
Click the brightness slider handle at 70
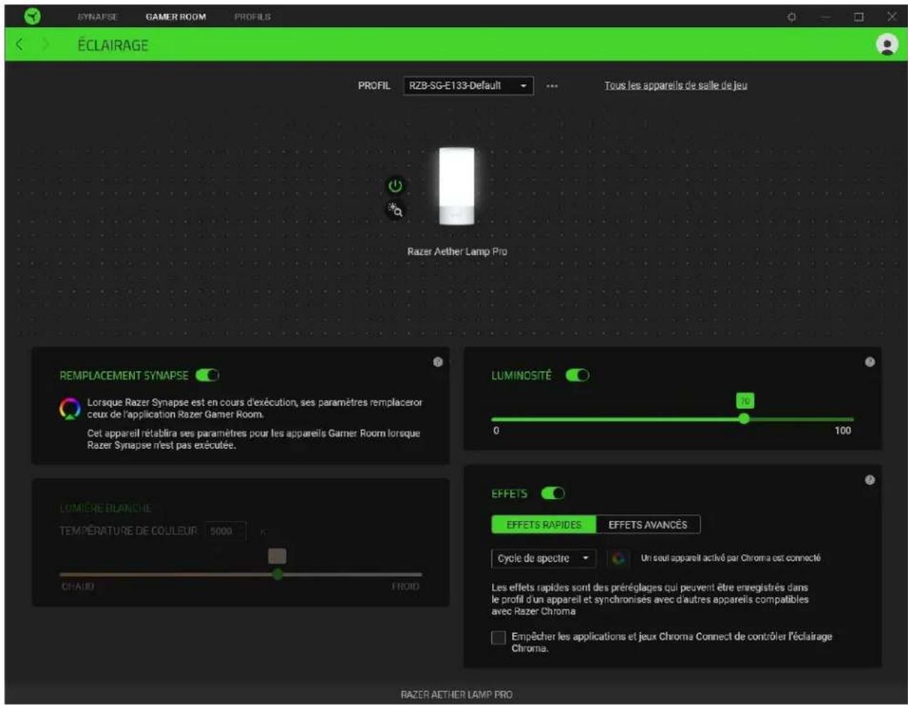744,419
